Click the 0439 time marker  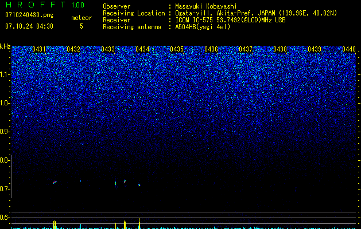pyautogui.click(x=315, y=49)
